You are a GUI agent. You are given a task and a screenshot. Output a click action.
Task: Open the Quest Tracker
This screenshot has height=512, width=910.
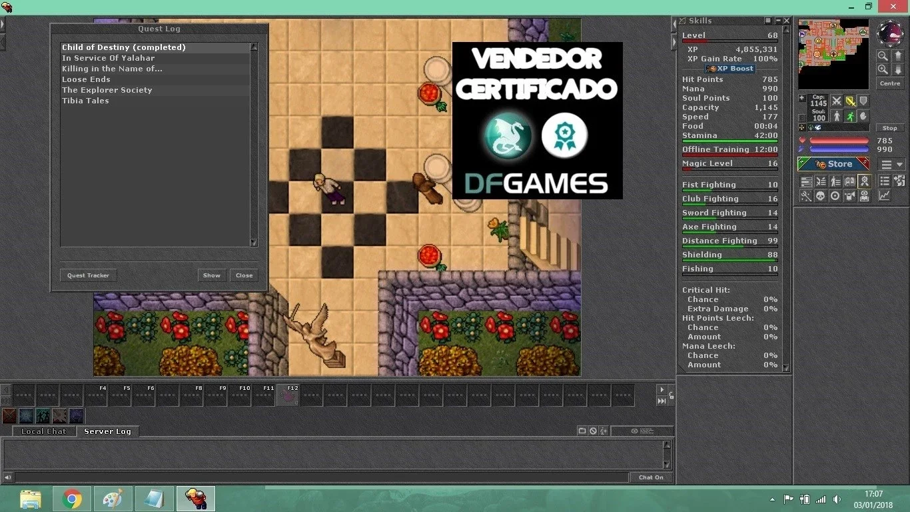click(88, 275)
